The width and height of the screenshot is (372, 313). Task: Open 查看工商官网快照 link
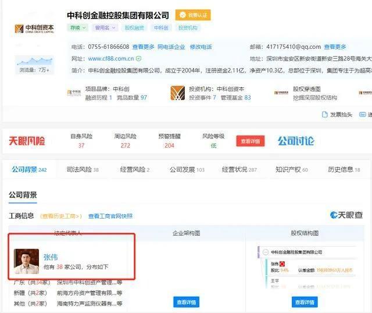pos(110,216)
